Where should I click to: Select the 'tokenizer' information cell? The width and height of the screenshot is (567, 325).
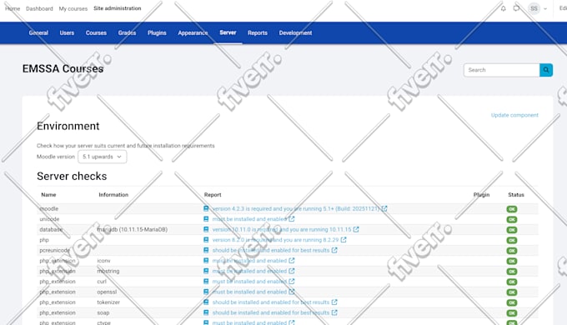pyautogui.click(x=108, y=302)
